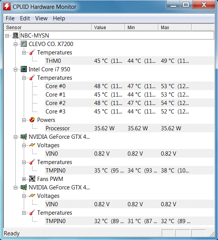Select the Core #2 temperature row

pos(129,103)
